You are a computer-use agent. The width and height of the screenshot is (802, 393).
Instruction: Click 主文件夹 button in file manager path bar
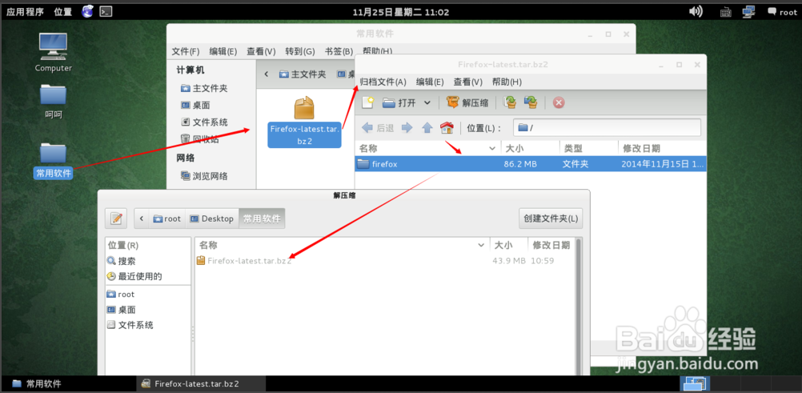(303, 74)
